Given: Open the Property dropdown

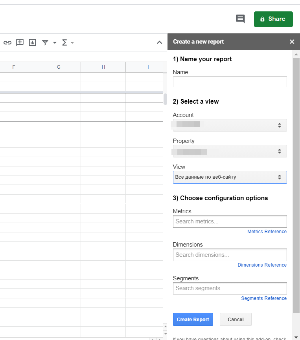Looking at the screenshot, I should click(x=230, y=151).
